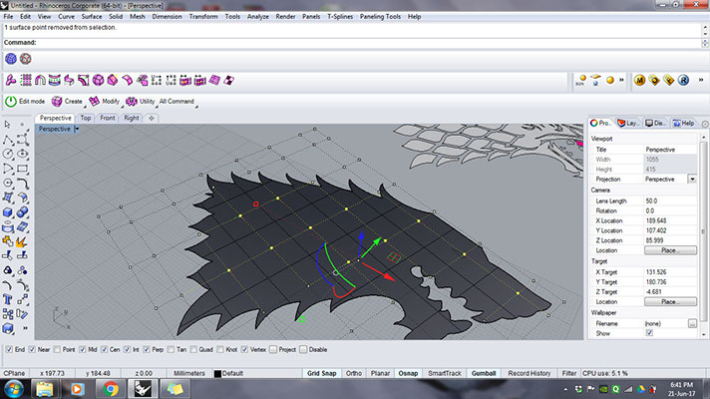Toggle the Wallpaper Show checkbox
This screenshot has width=710, height=399.
point(650,333)
